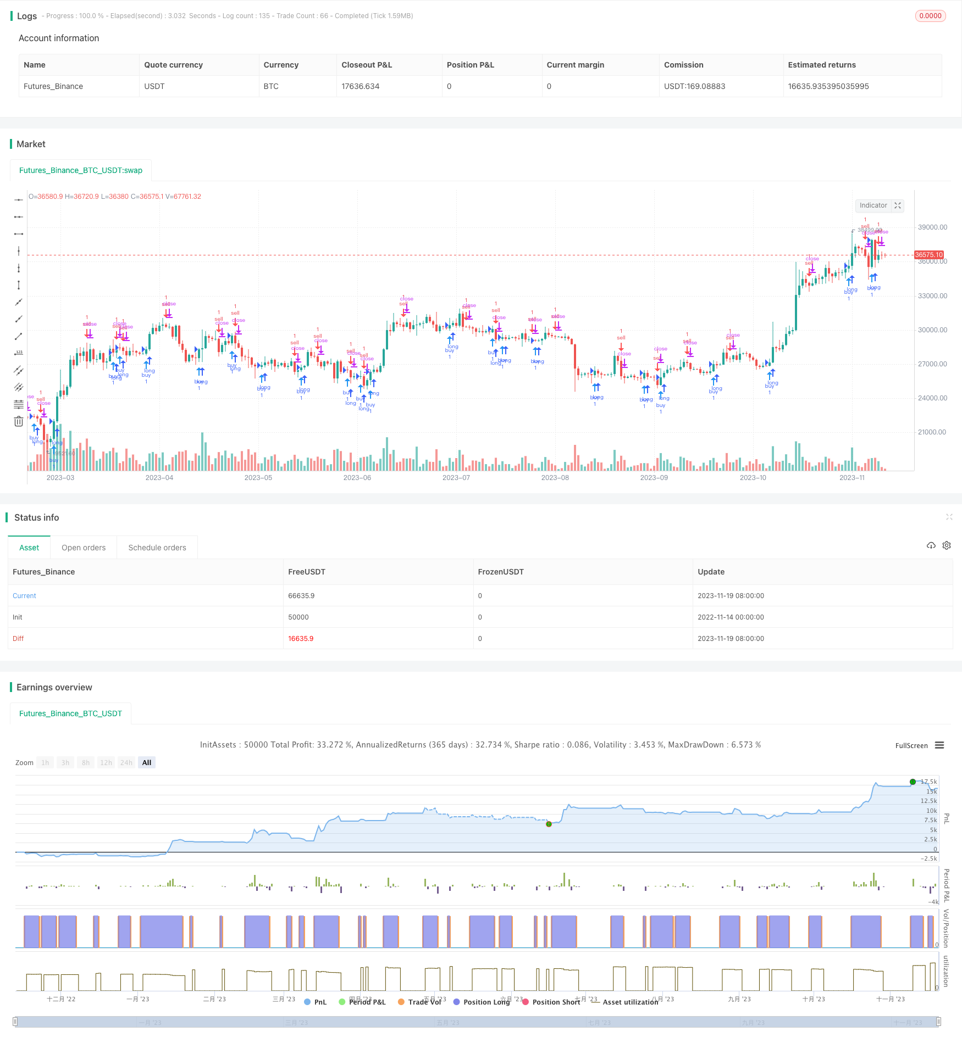Select the parallel channel line tool
Screen dimensions: 962x1043
[x=19, y=370]
